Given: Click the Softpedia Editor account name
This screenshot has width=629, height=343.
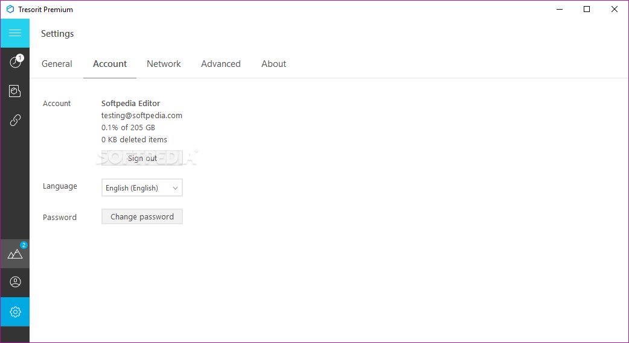Looking at the screenshot, I should tap(130, 103).
